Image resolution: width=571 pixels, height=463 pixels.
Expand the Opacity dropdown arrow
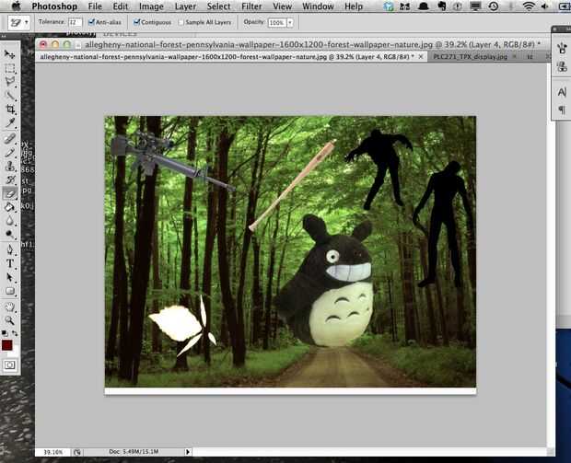point(290,21)
